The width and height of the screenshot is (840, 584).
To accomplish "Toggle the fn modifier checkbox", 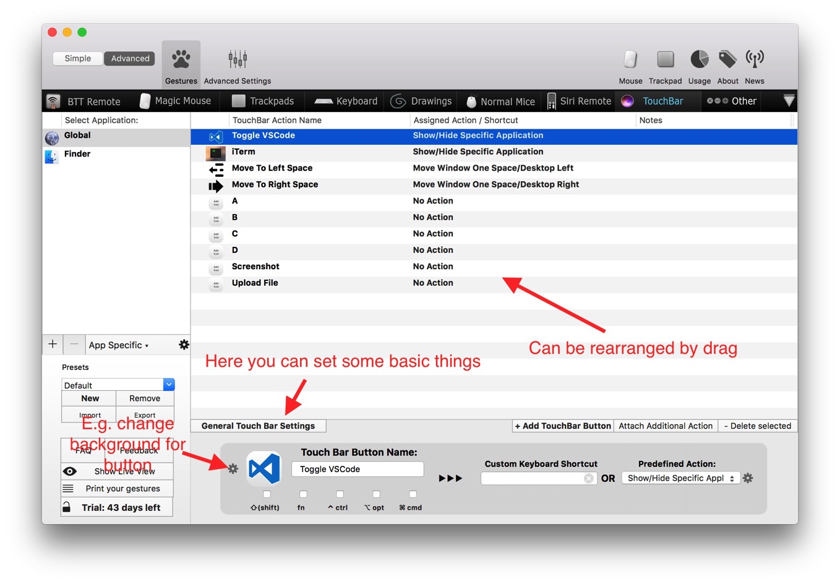I will coord(303,494).
